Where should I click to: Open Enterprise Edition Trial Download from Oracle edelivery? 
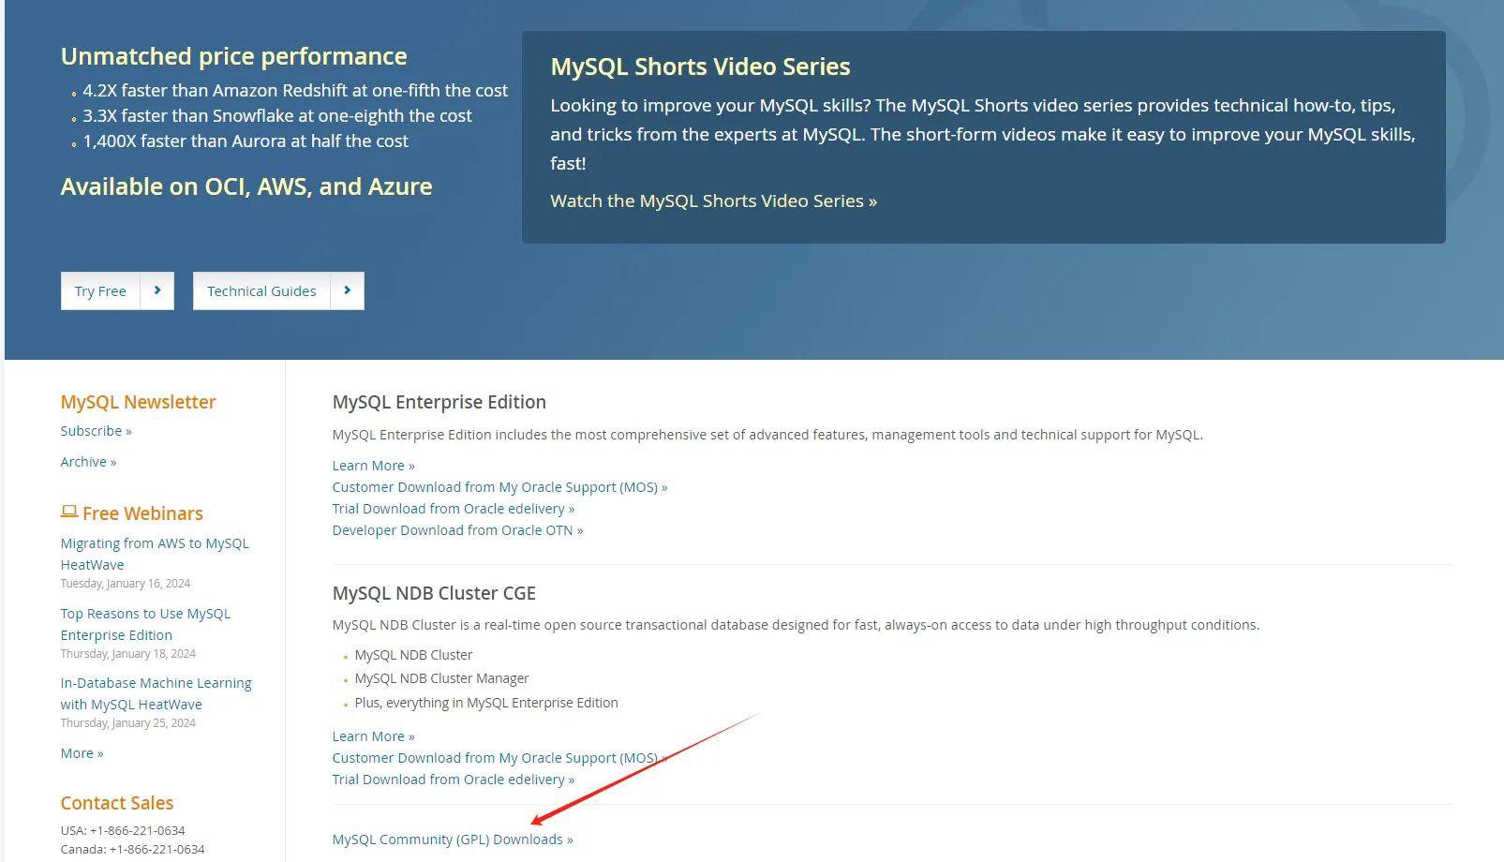[x=453, y=509]
